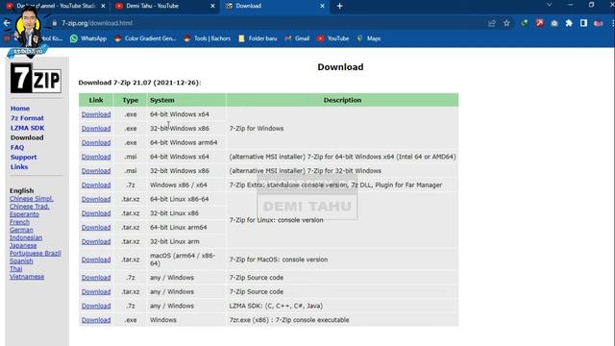Open the WhatsApp bookmark
This screenshot has width=615, height=346.
click(88, 38)
